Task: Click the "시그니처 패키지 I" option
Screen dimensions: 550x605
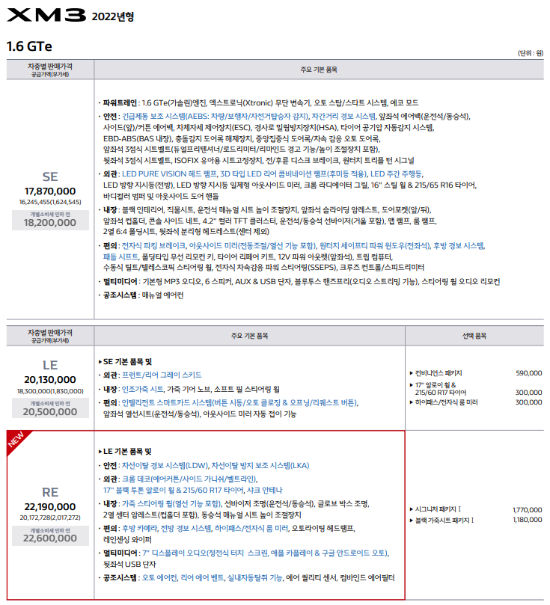Action: [438, 509]
